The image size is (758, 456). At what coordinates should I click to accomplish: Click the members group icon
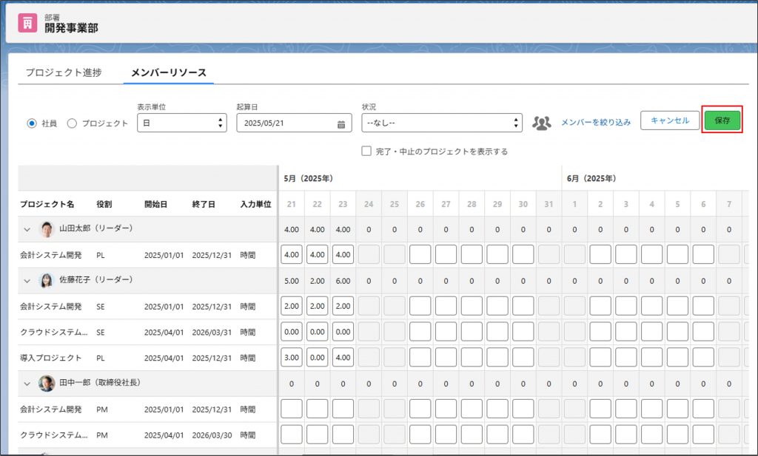543,123
